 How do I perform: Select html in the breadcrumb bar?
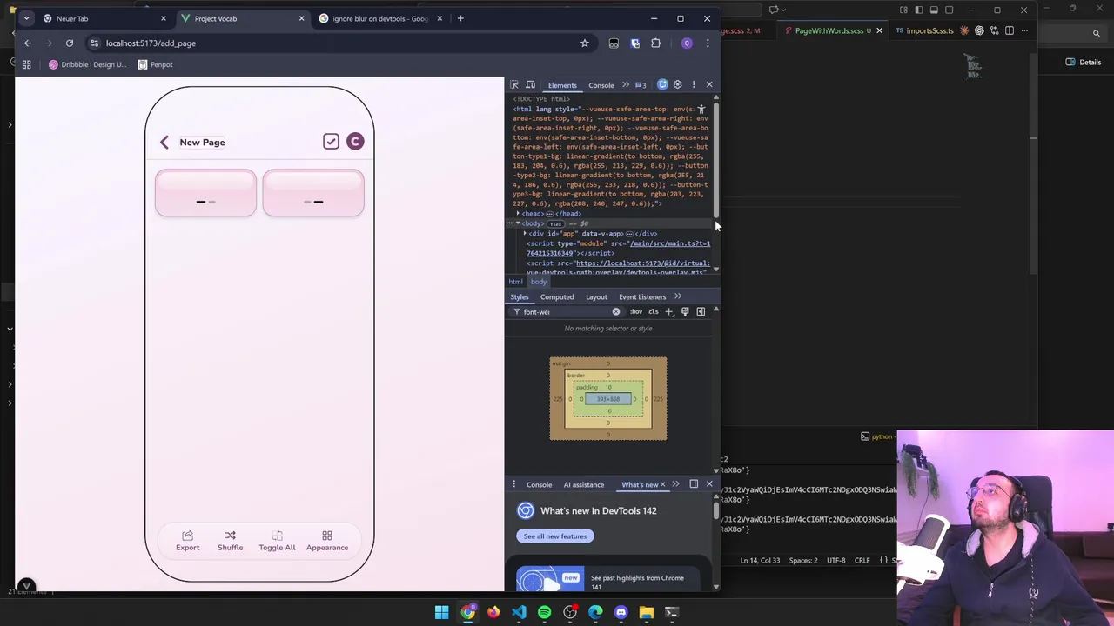[x=515, y=282]
